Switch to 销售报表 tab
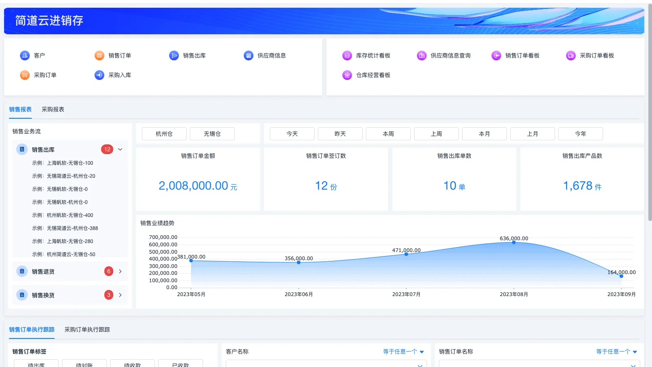 (x=20, y=109)
